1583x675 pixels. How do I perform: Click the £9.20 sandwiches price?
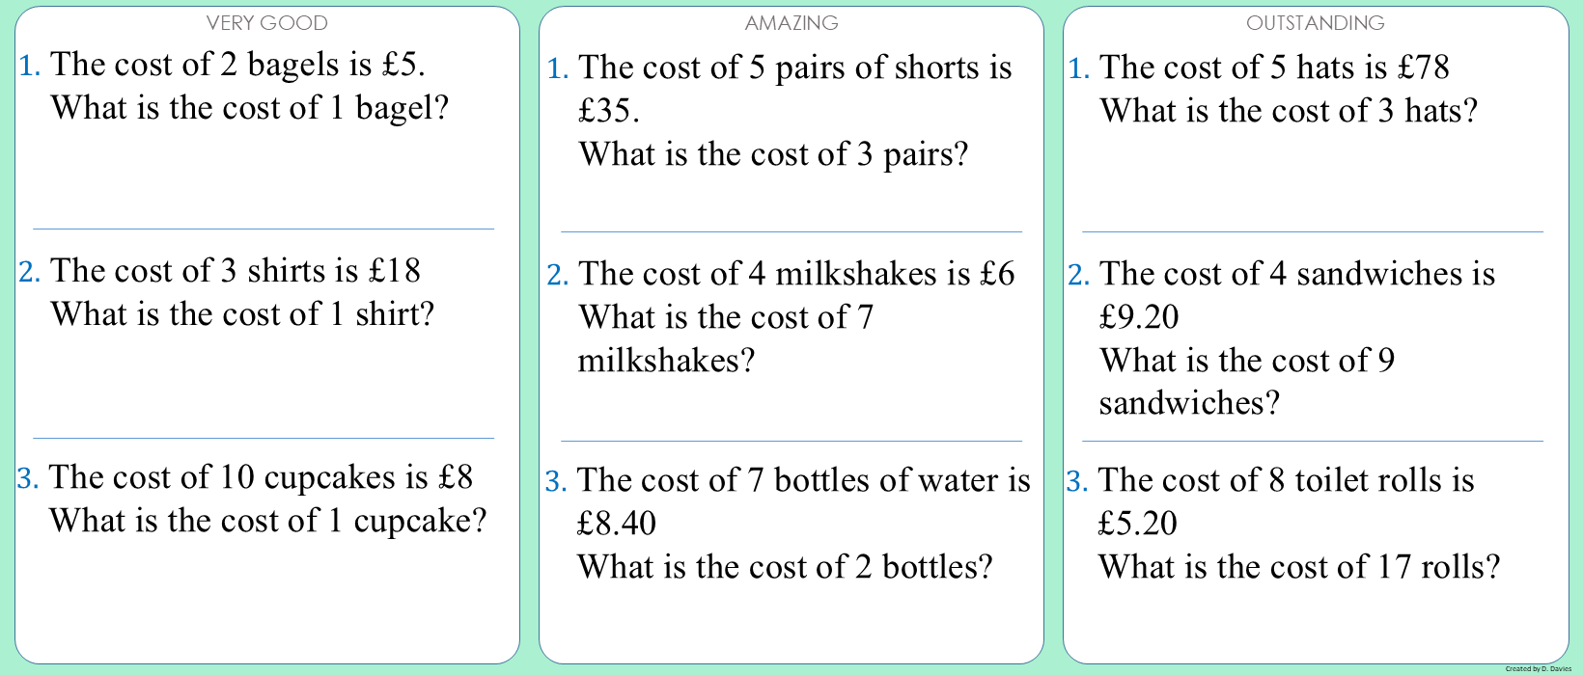click(x=1139, y=317)
